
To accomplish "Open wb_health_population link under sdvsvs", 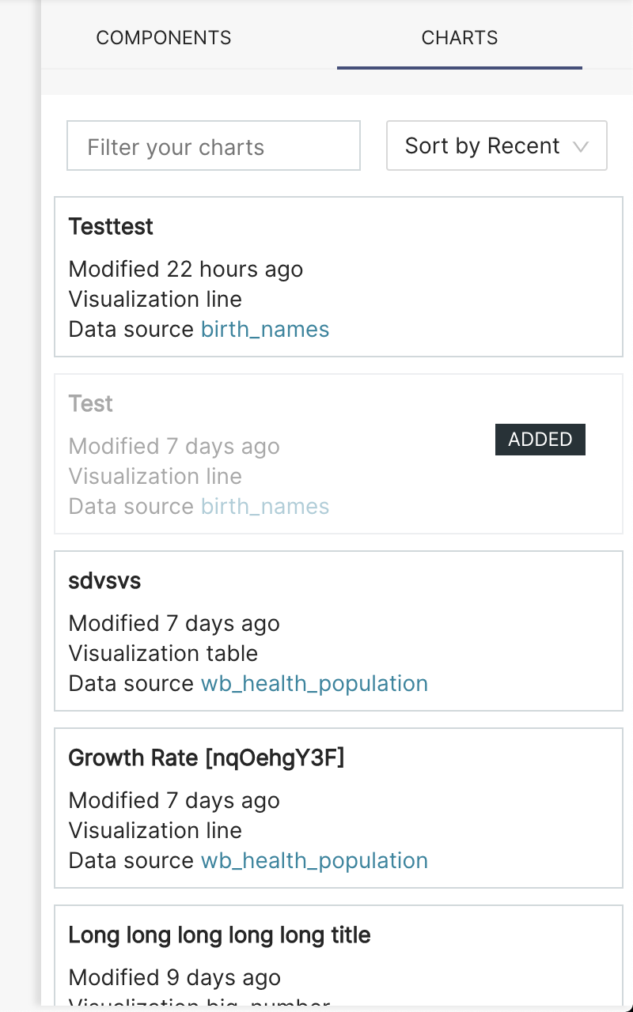I will (x=314, y=684).
